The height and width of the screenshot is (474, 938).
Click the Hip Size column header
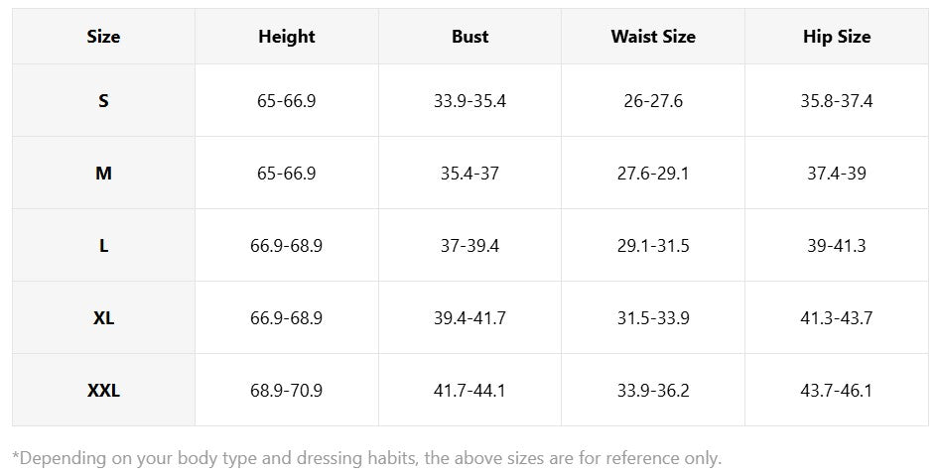(x=836, y=37)
